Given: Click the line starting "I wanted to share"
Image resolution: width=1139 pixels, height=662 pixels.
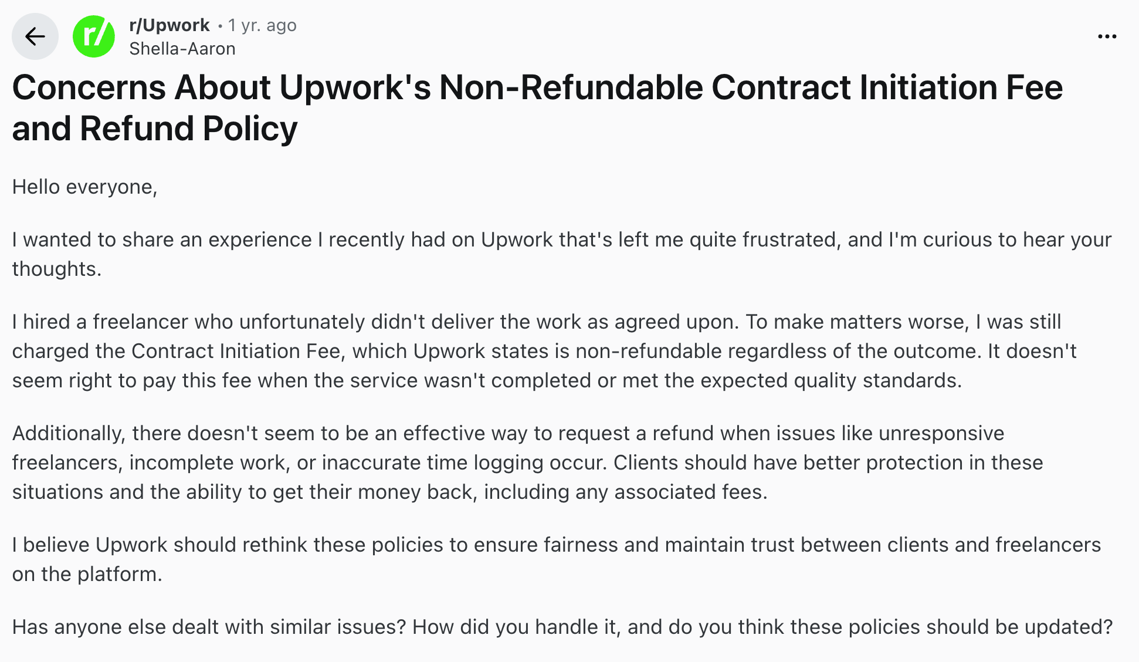Looking at the screenshot, I should tap(561, 239).
